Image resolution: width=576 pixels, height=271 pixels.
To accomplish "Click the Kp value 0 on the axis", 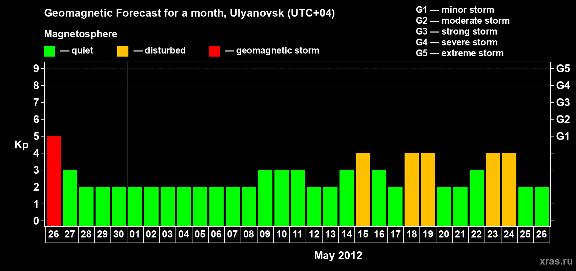I will tap(36, 221).
